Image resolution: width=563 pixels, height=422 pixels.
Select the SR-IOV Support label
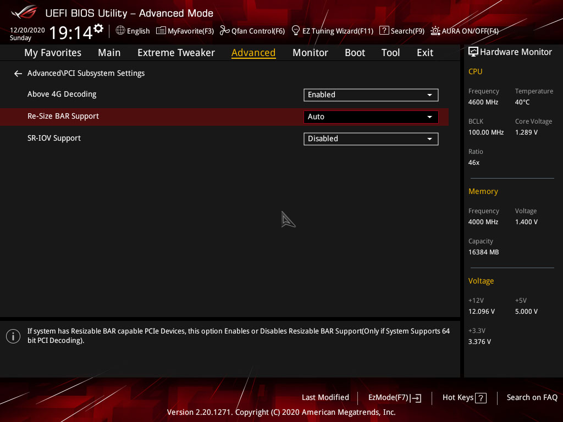(54, 138)
